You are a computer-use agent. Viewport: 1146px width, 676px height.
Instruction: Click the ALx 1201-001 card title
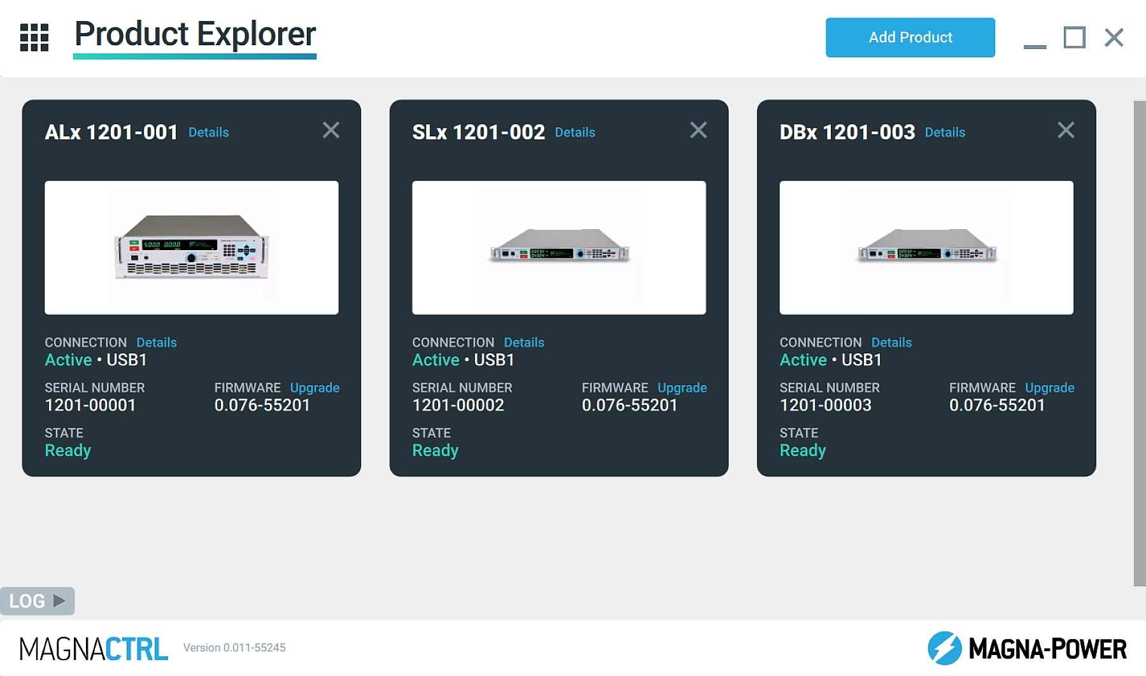[x=111, y=132]
